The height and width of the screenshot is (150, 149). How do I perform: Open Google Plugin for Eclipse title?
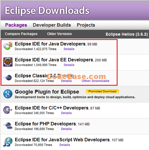pyautogui.click(x=47, y=92)
